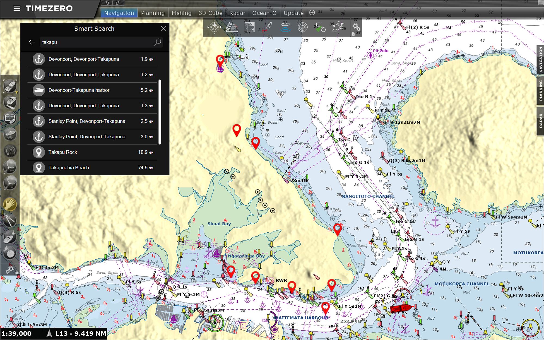Click the center on boat icon
This screenshot has width=544, height=340.
10,86
